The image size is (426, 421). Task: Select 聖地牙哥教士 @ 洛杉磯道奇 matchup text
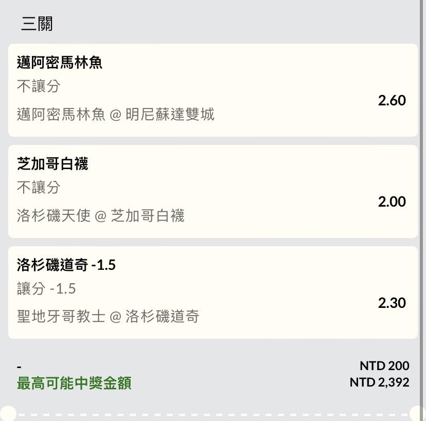point(108,317)
